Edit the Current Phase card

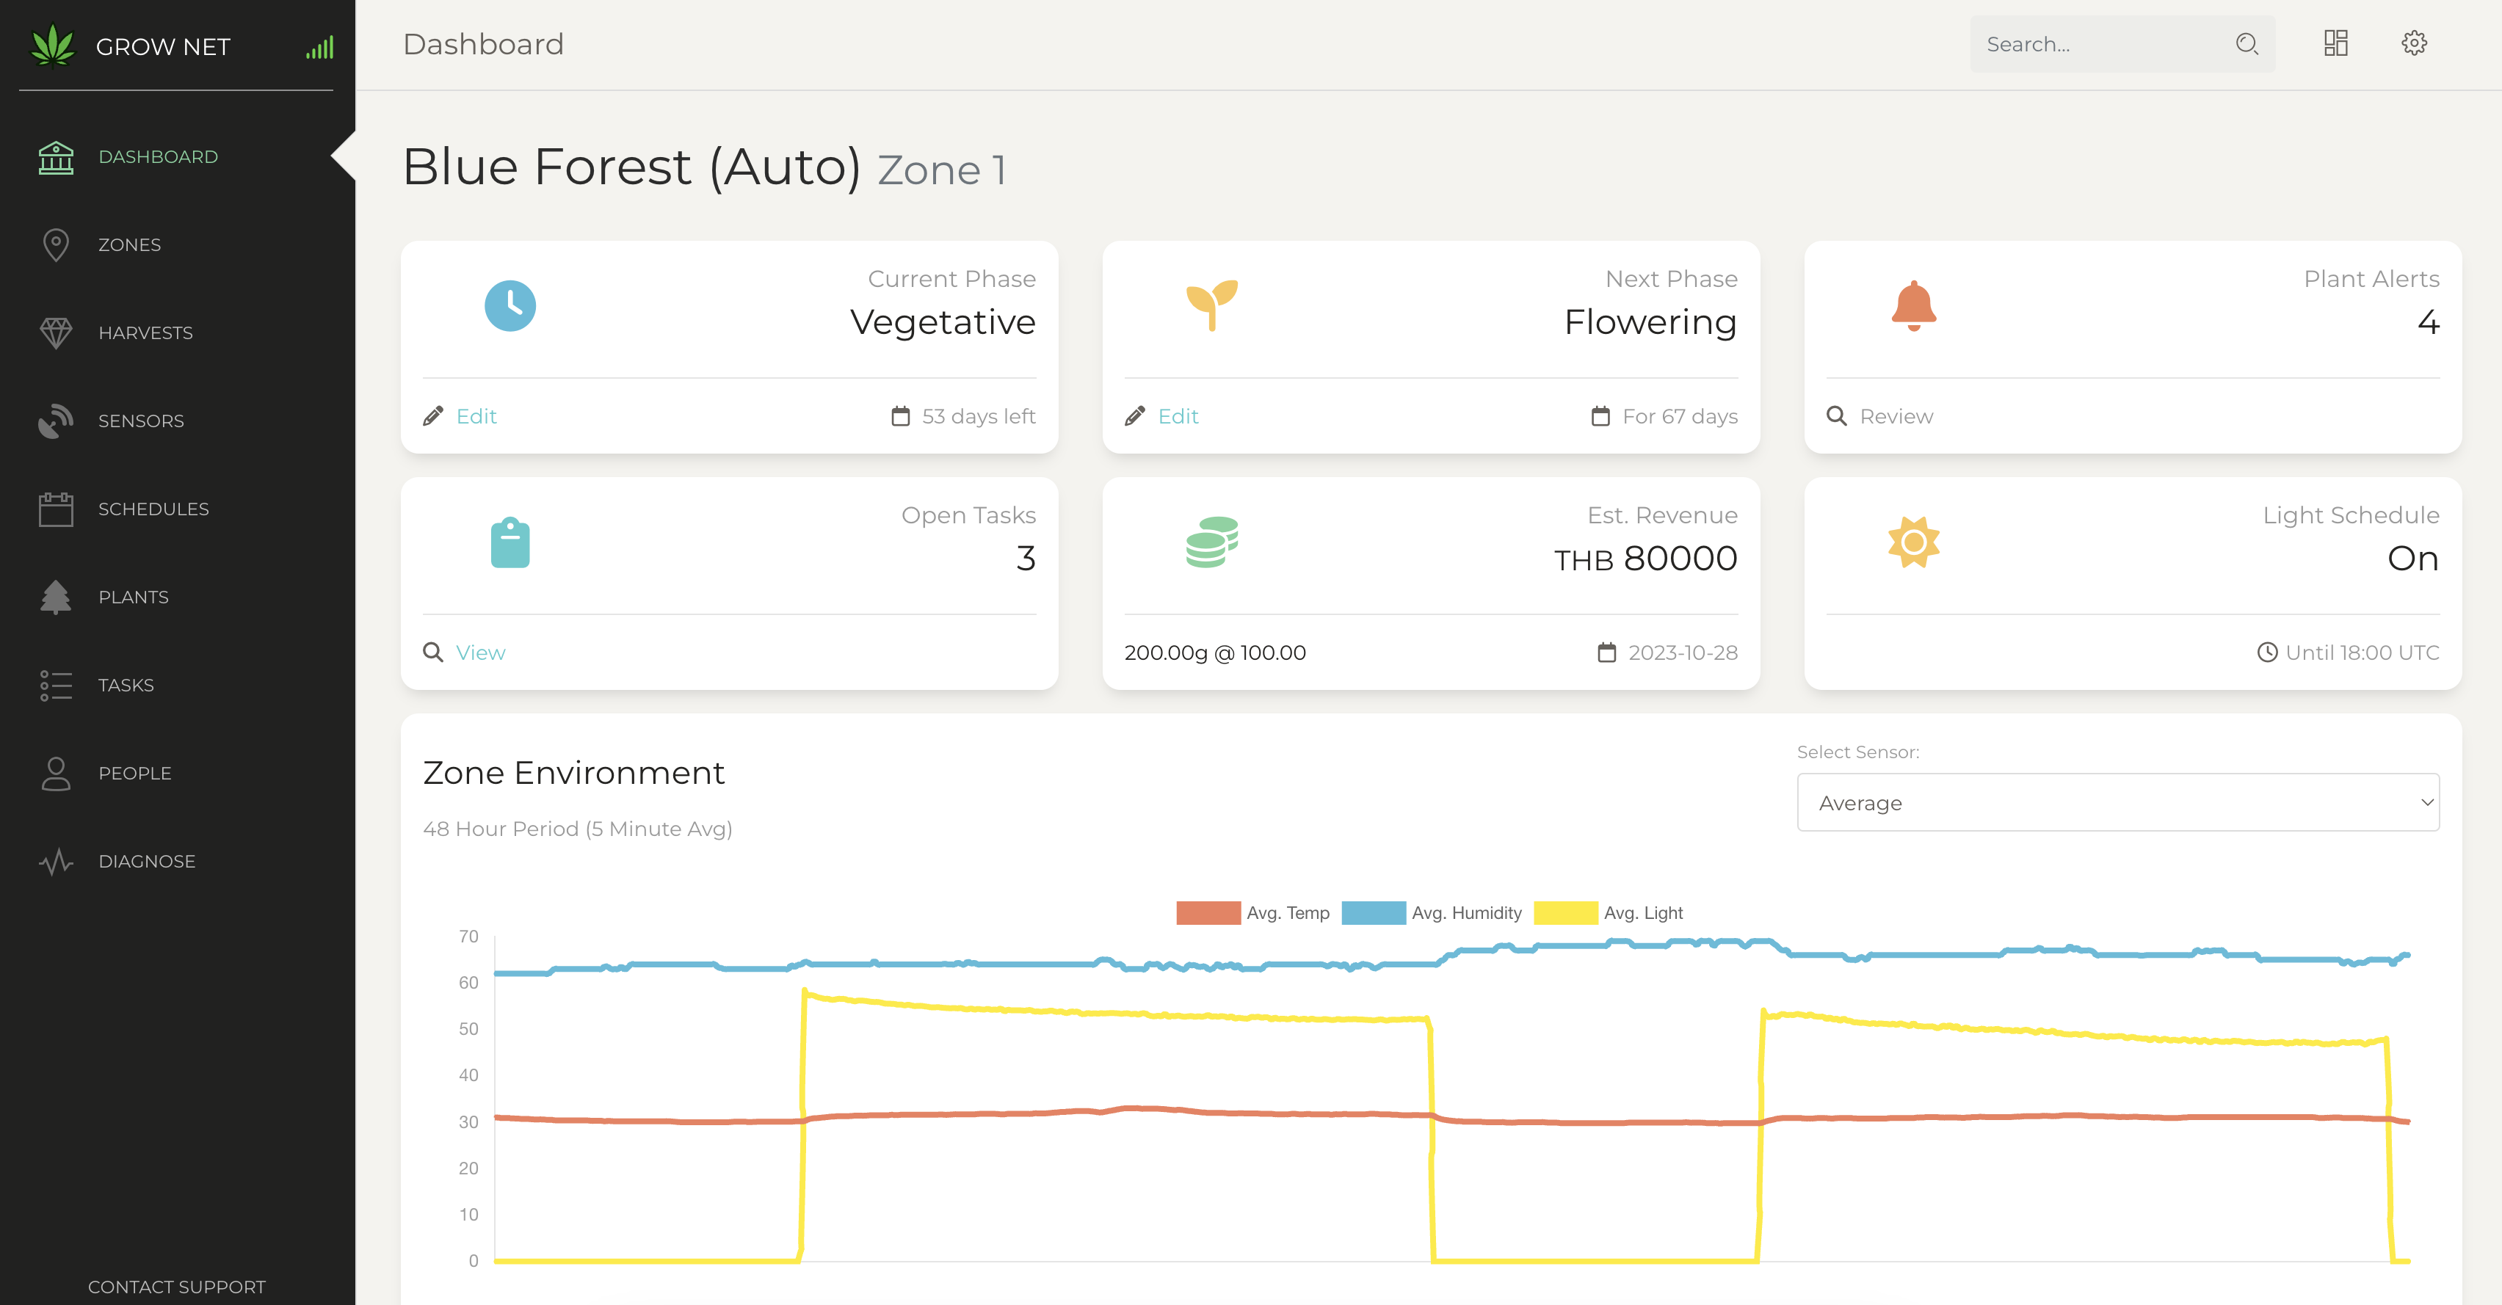(x=476, y=417)
